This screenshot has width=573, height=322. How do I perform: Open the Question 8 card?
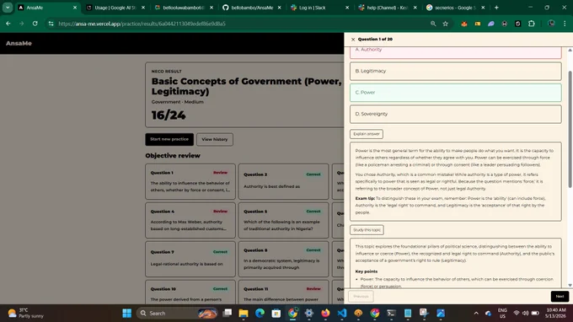(x=283, y=259)
